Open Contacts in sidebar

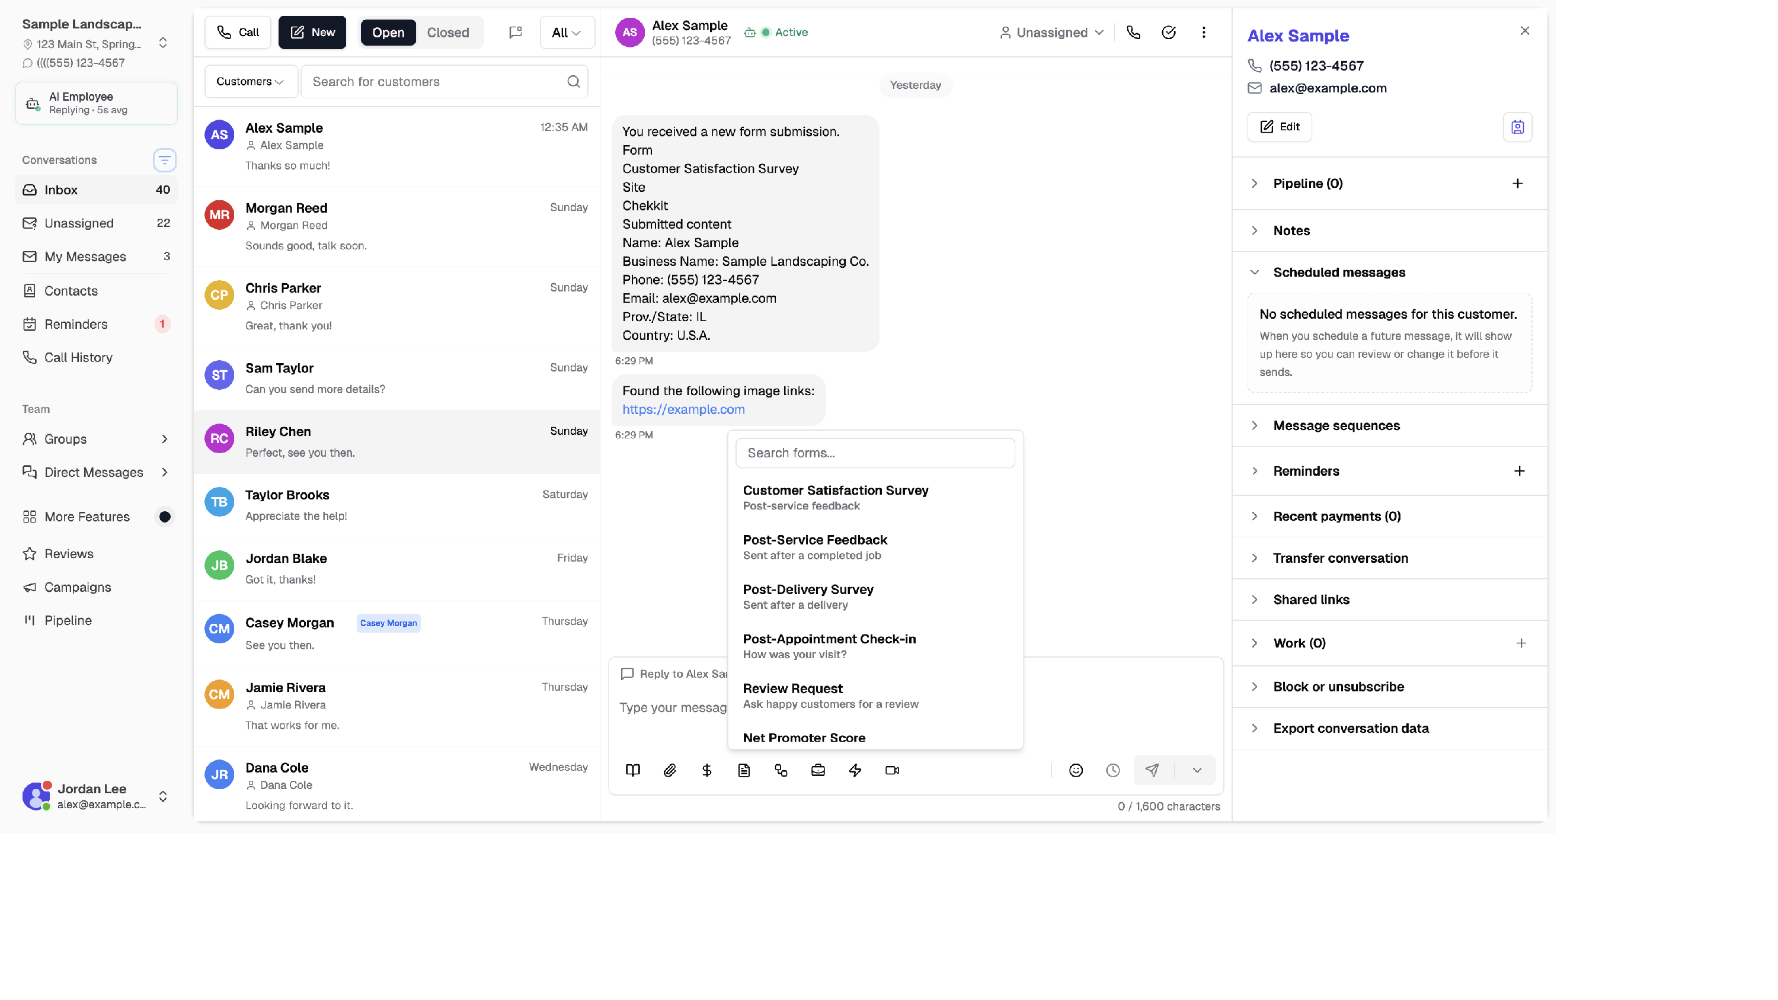(96, 290)
